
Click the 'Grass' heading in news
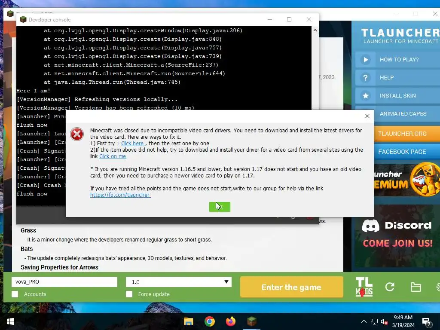point(28,230)
